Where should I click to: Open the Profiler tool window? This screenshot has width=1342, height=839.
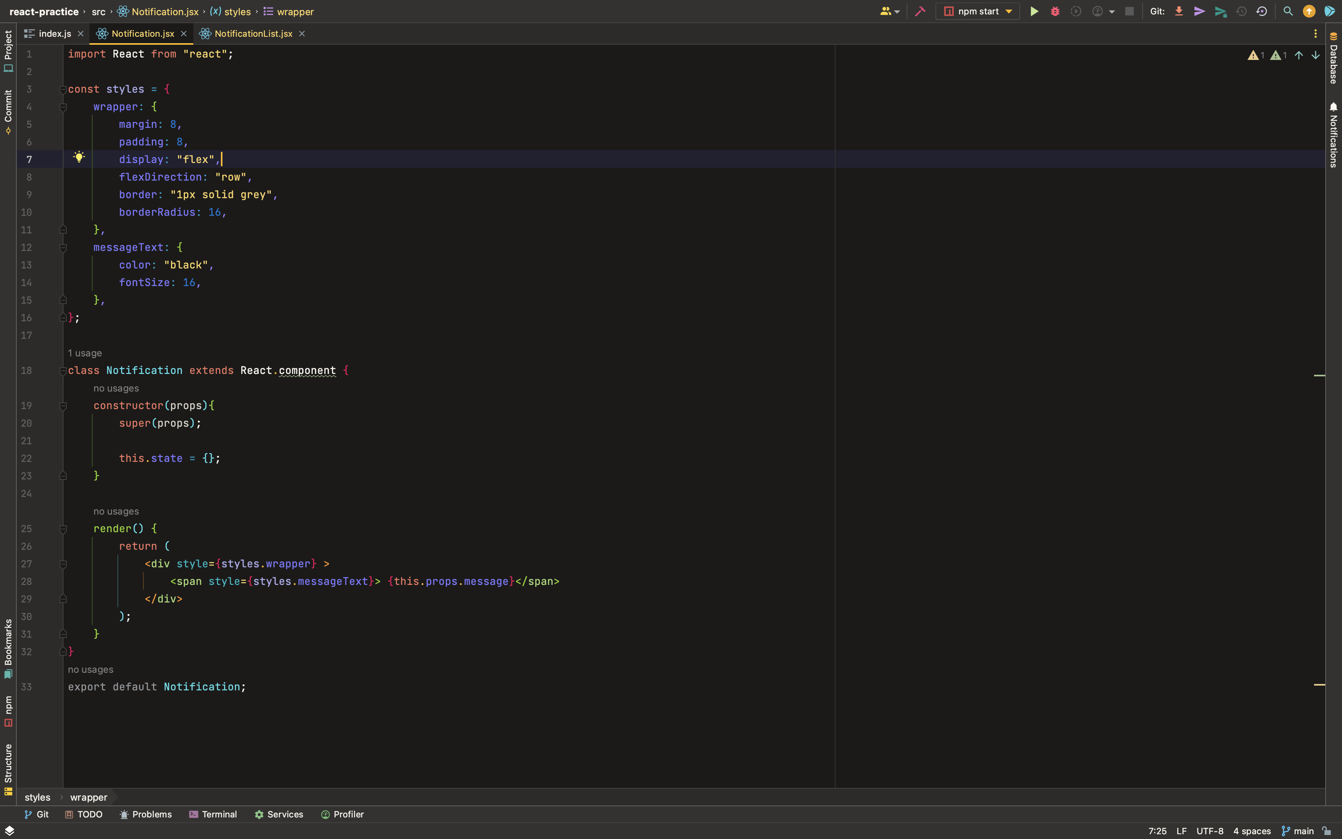pyautogui.click(x=342, y=814)
